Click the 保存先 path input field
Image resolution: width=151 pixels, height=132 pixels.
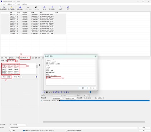point(73,128)
